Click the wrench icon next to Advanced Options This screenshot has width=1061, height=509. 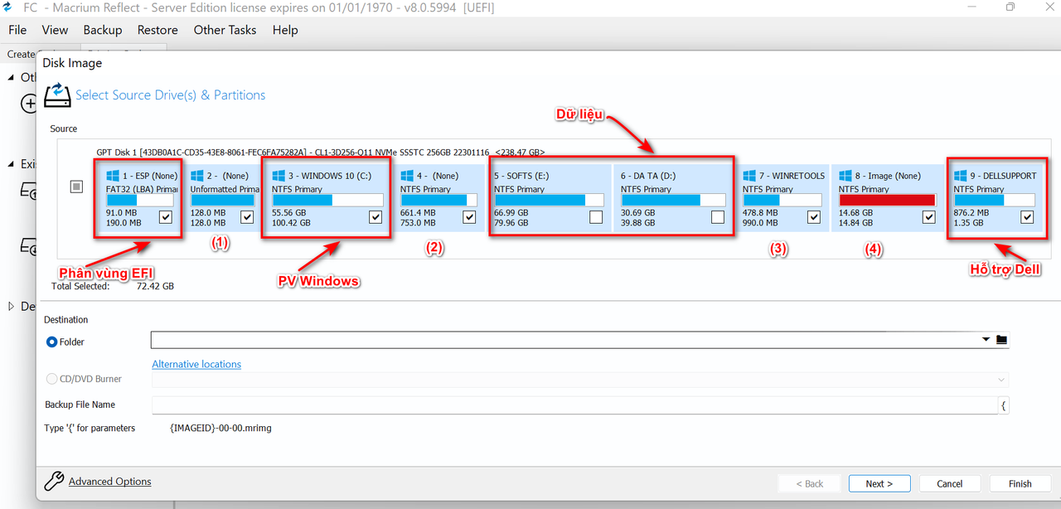coord(54,481)
